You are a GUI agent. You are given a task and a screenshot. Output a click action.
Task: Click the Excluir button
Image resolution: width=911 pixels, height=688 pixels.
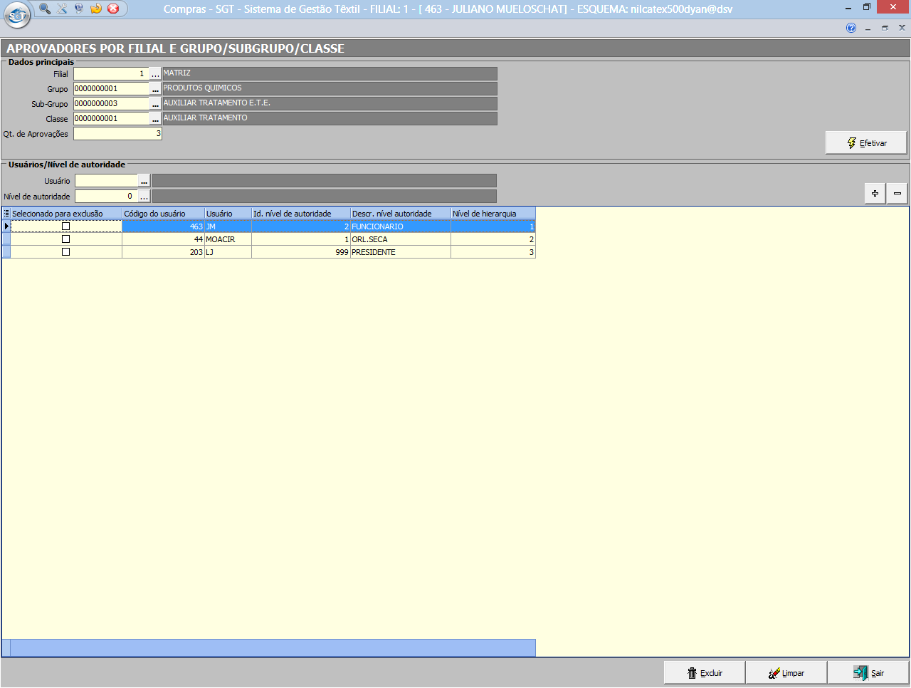pyautogui.click(x=704, y=673)
